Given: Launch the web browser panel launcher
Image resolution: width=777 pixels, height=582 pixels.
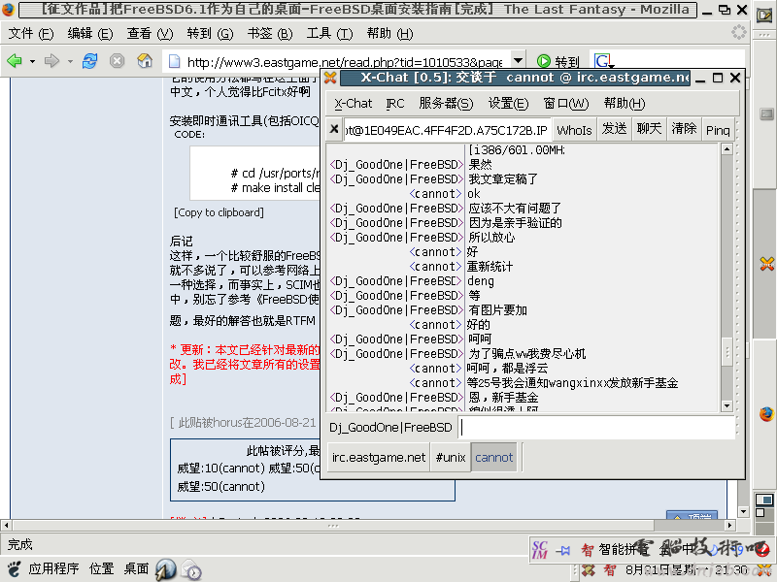Looking at the screenshot, I should click(165, 569).
